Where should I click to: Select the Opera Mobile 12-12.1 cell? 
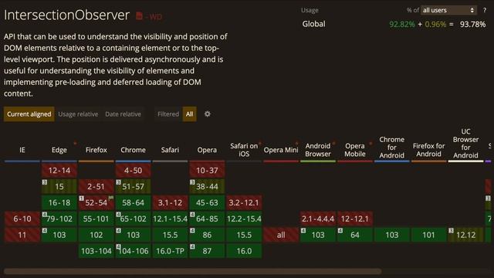[355, 219]
